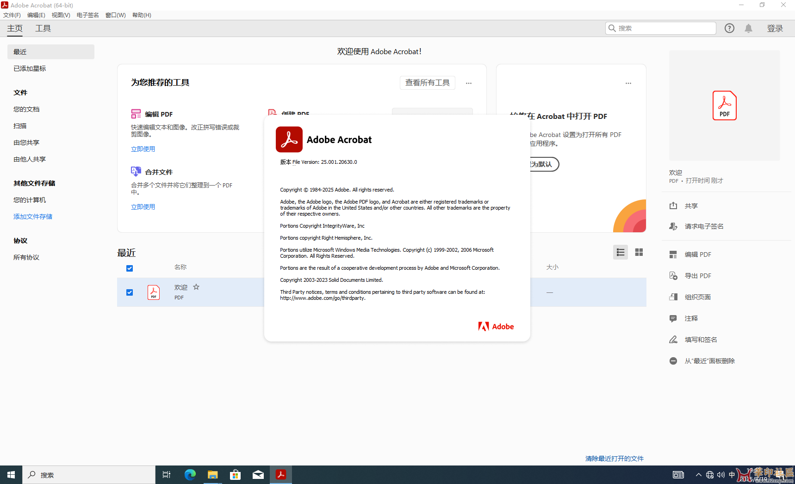This screenshot has width=795, height=484.
Task: Click the Help question mark icon
Action: point(729,28)
